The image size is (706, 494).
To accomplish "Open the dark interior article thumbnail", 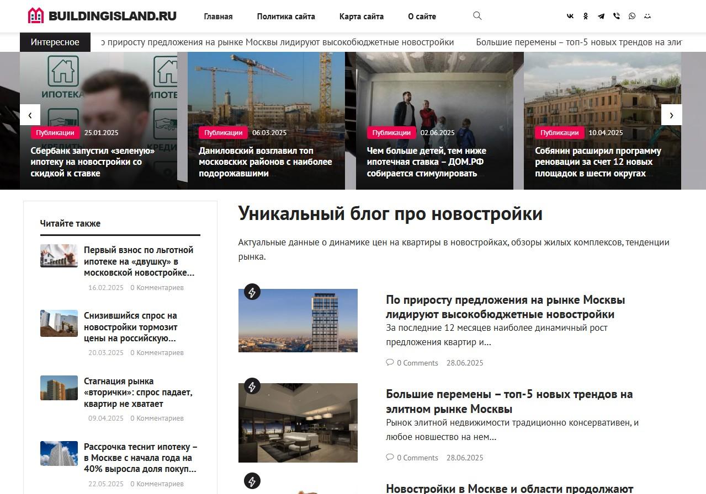I will pyautogui.click(x=298, y=423).
